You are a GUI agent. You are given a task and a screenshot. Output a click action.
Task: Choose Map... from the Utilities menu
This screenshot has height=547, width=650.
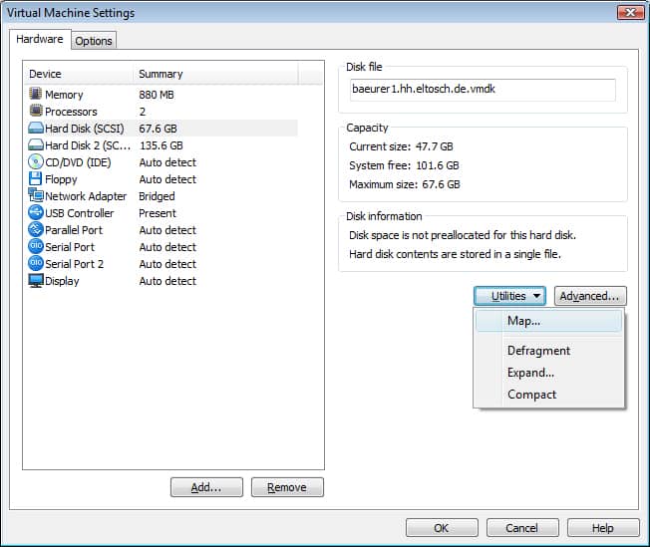tap(548, 321)
